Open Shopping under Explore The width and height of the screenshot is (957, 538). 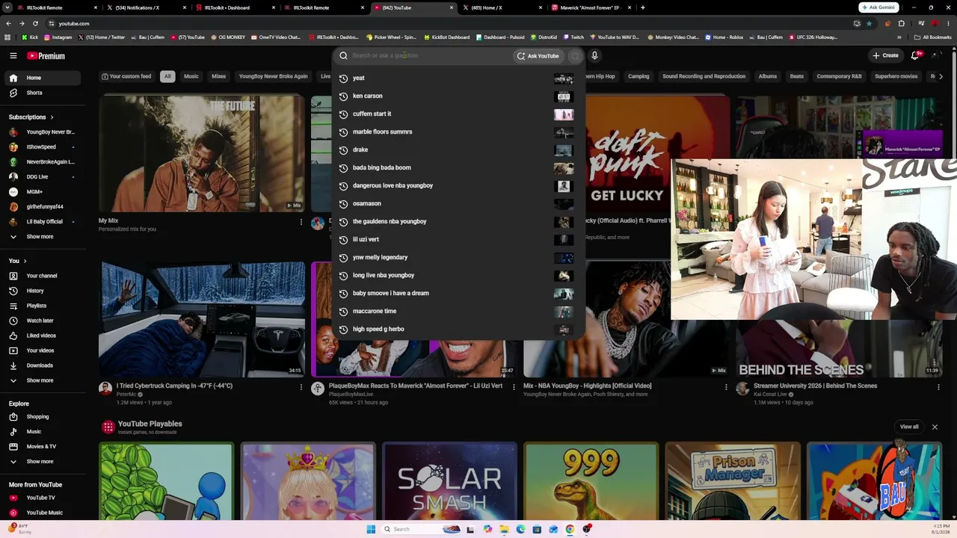(x=43, y=417)
